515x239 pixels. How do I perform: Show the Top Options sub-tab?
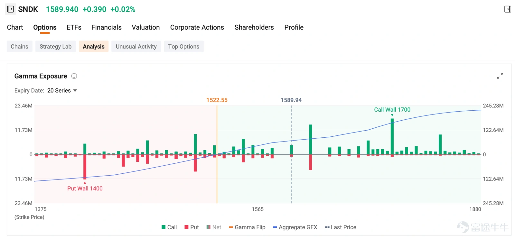184,47
